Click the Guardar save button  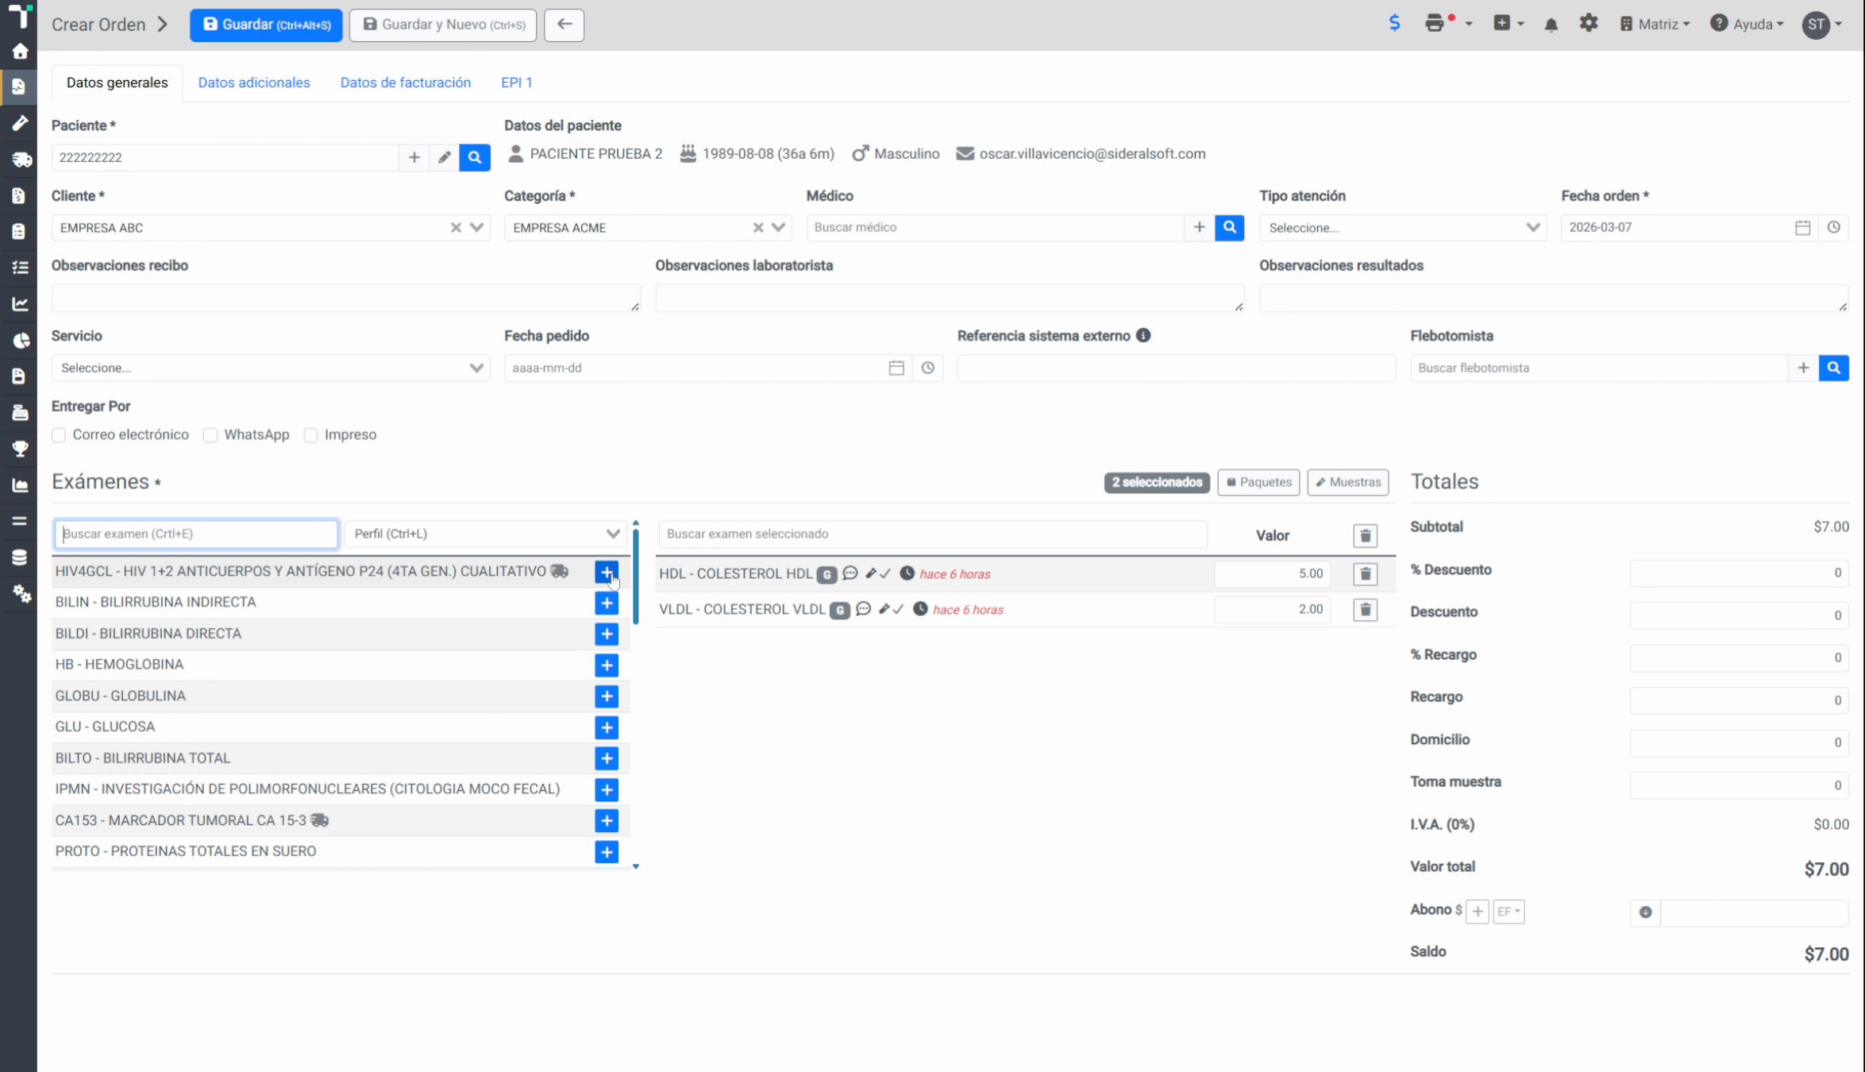pyautogui.click(x=266, y=25)
